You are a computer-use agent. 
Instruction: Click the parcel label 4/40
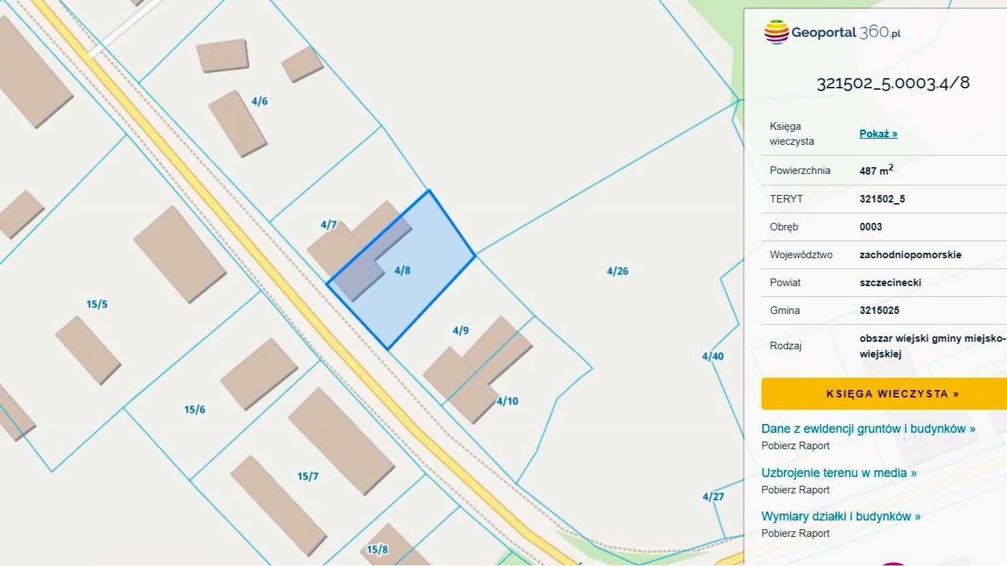tap(712, 356)
